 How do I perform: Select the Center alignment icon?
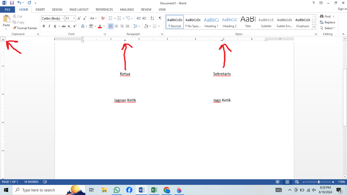[116, 26]
